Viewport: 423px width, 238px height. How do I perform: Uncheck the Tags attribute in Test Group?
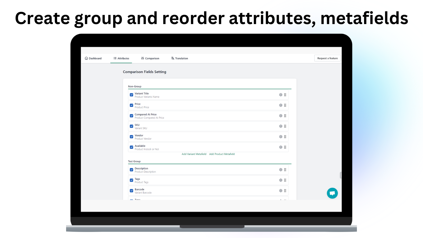pos(131,180)
